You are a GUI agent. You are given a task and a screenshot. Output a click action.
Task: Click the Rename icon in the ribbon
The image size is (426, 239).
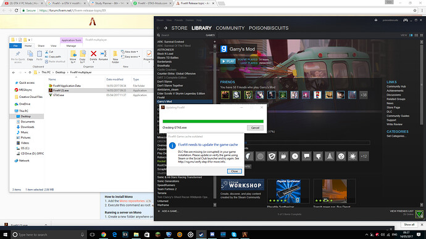pyautogui.click(x=103, y=55)
